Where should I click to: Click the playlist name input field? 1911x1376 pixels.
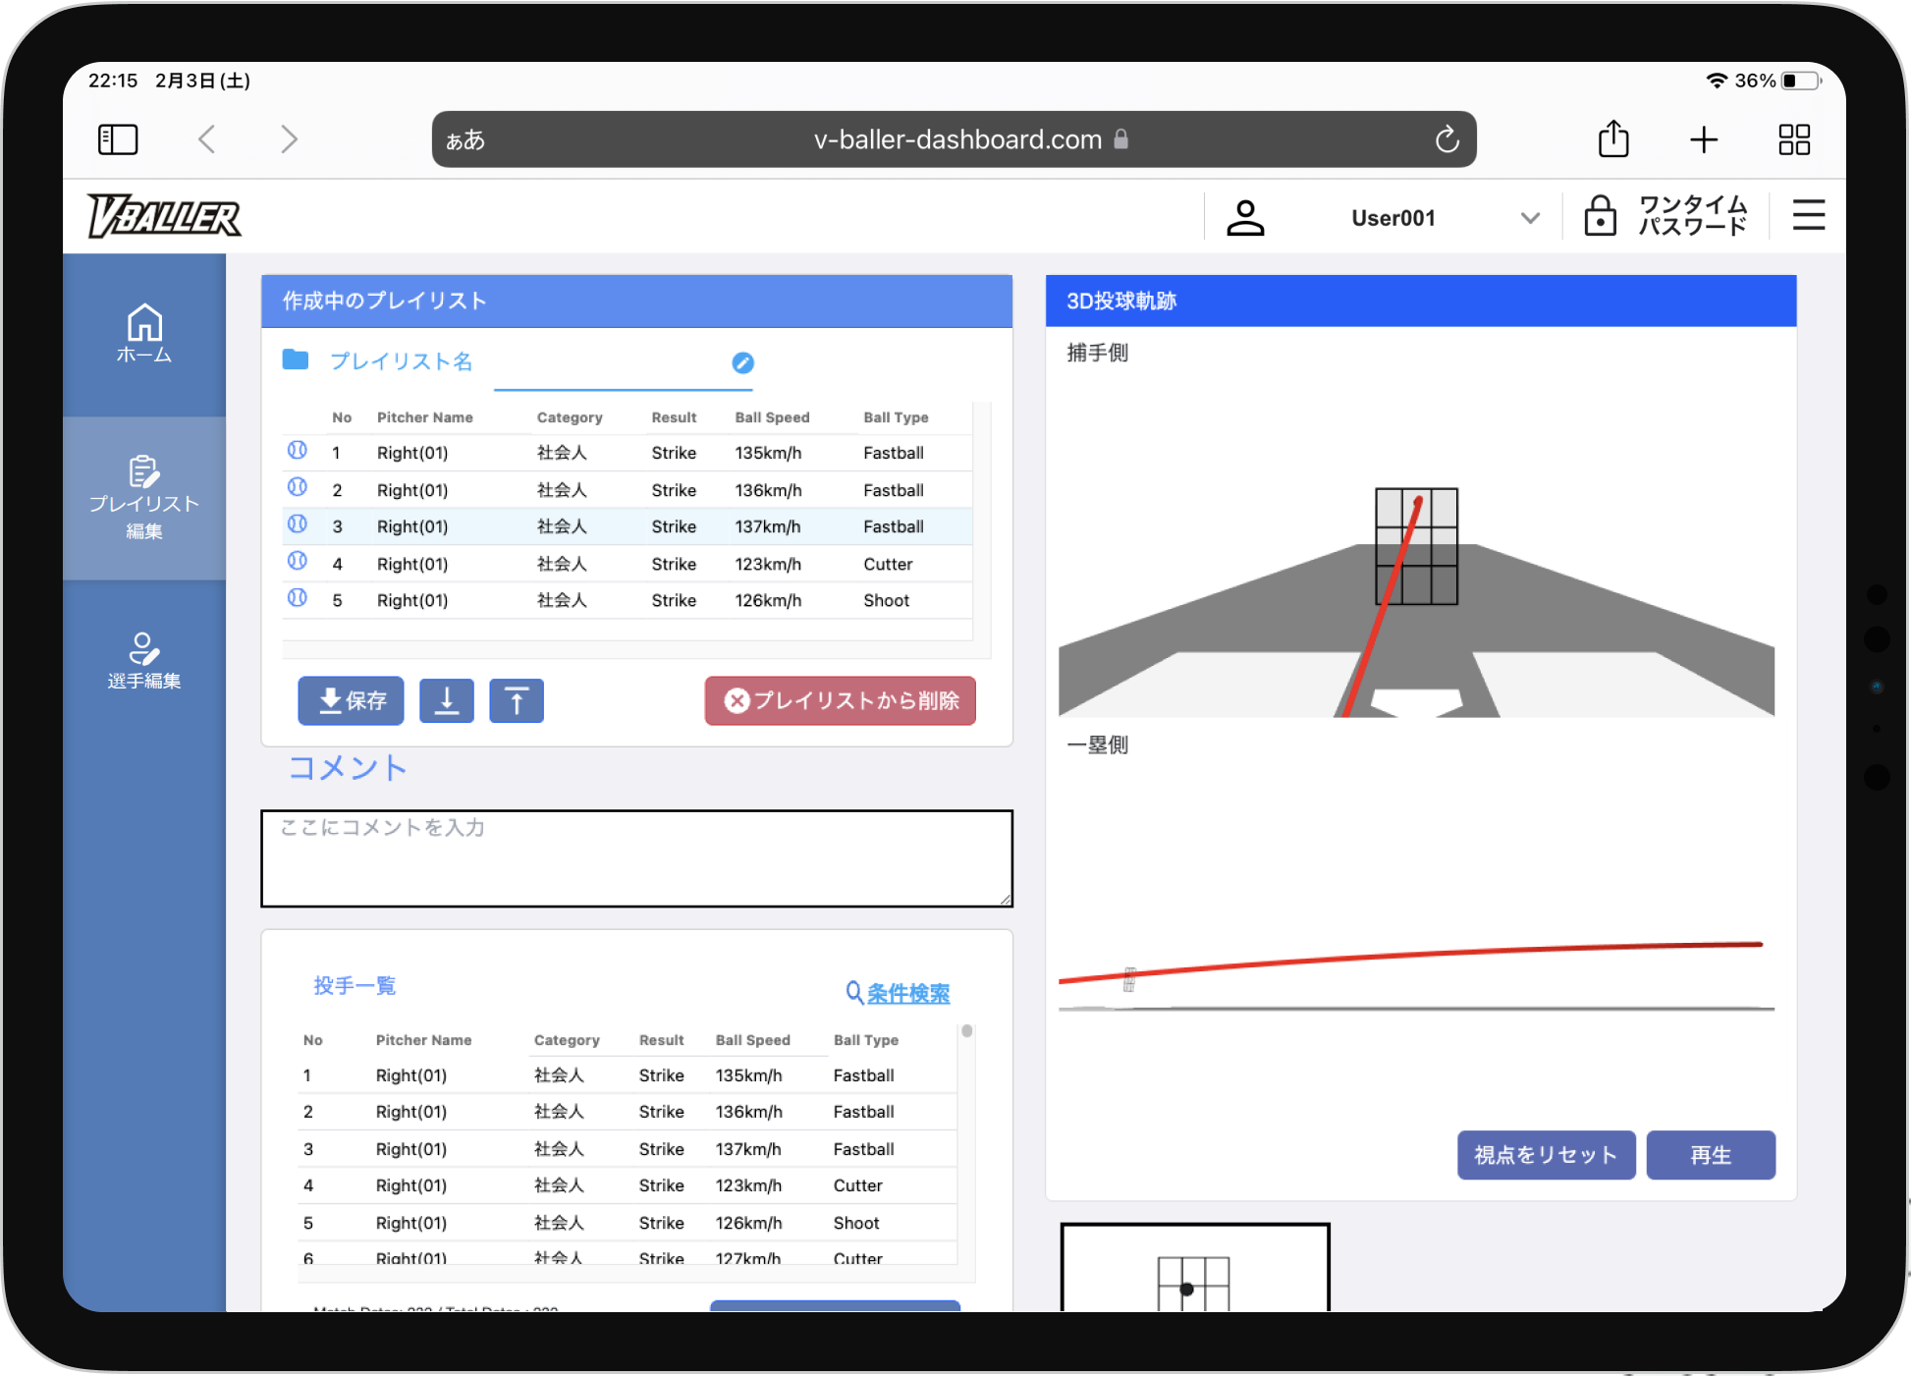pyautogui.click(x=623, y=365)
